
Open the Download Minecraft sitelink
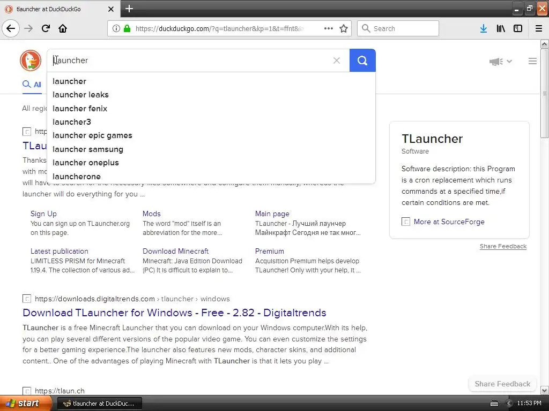pyautogui.click(x=175, y=252)
